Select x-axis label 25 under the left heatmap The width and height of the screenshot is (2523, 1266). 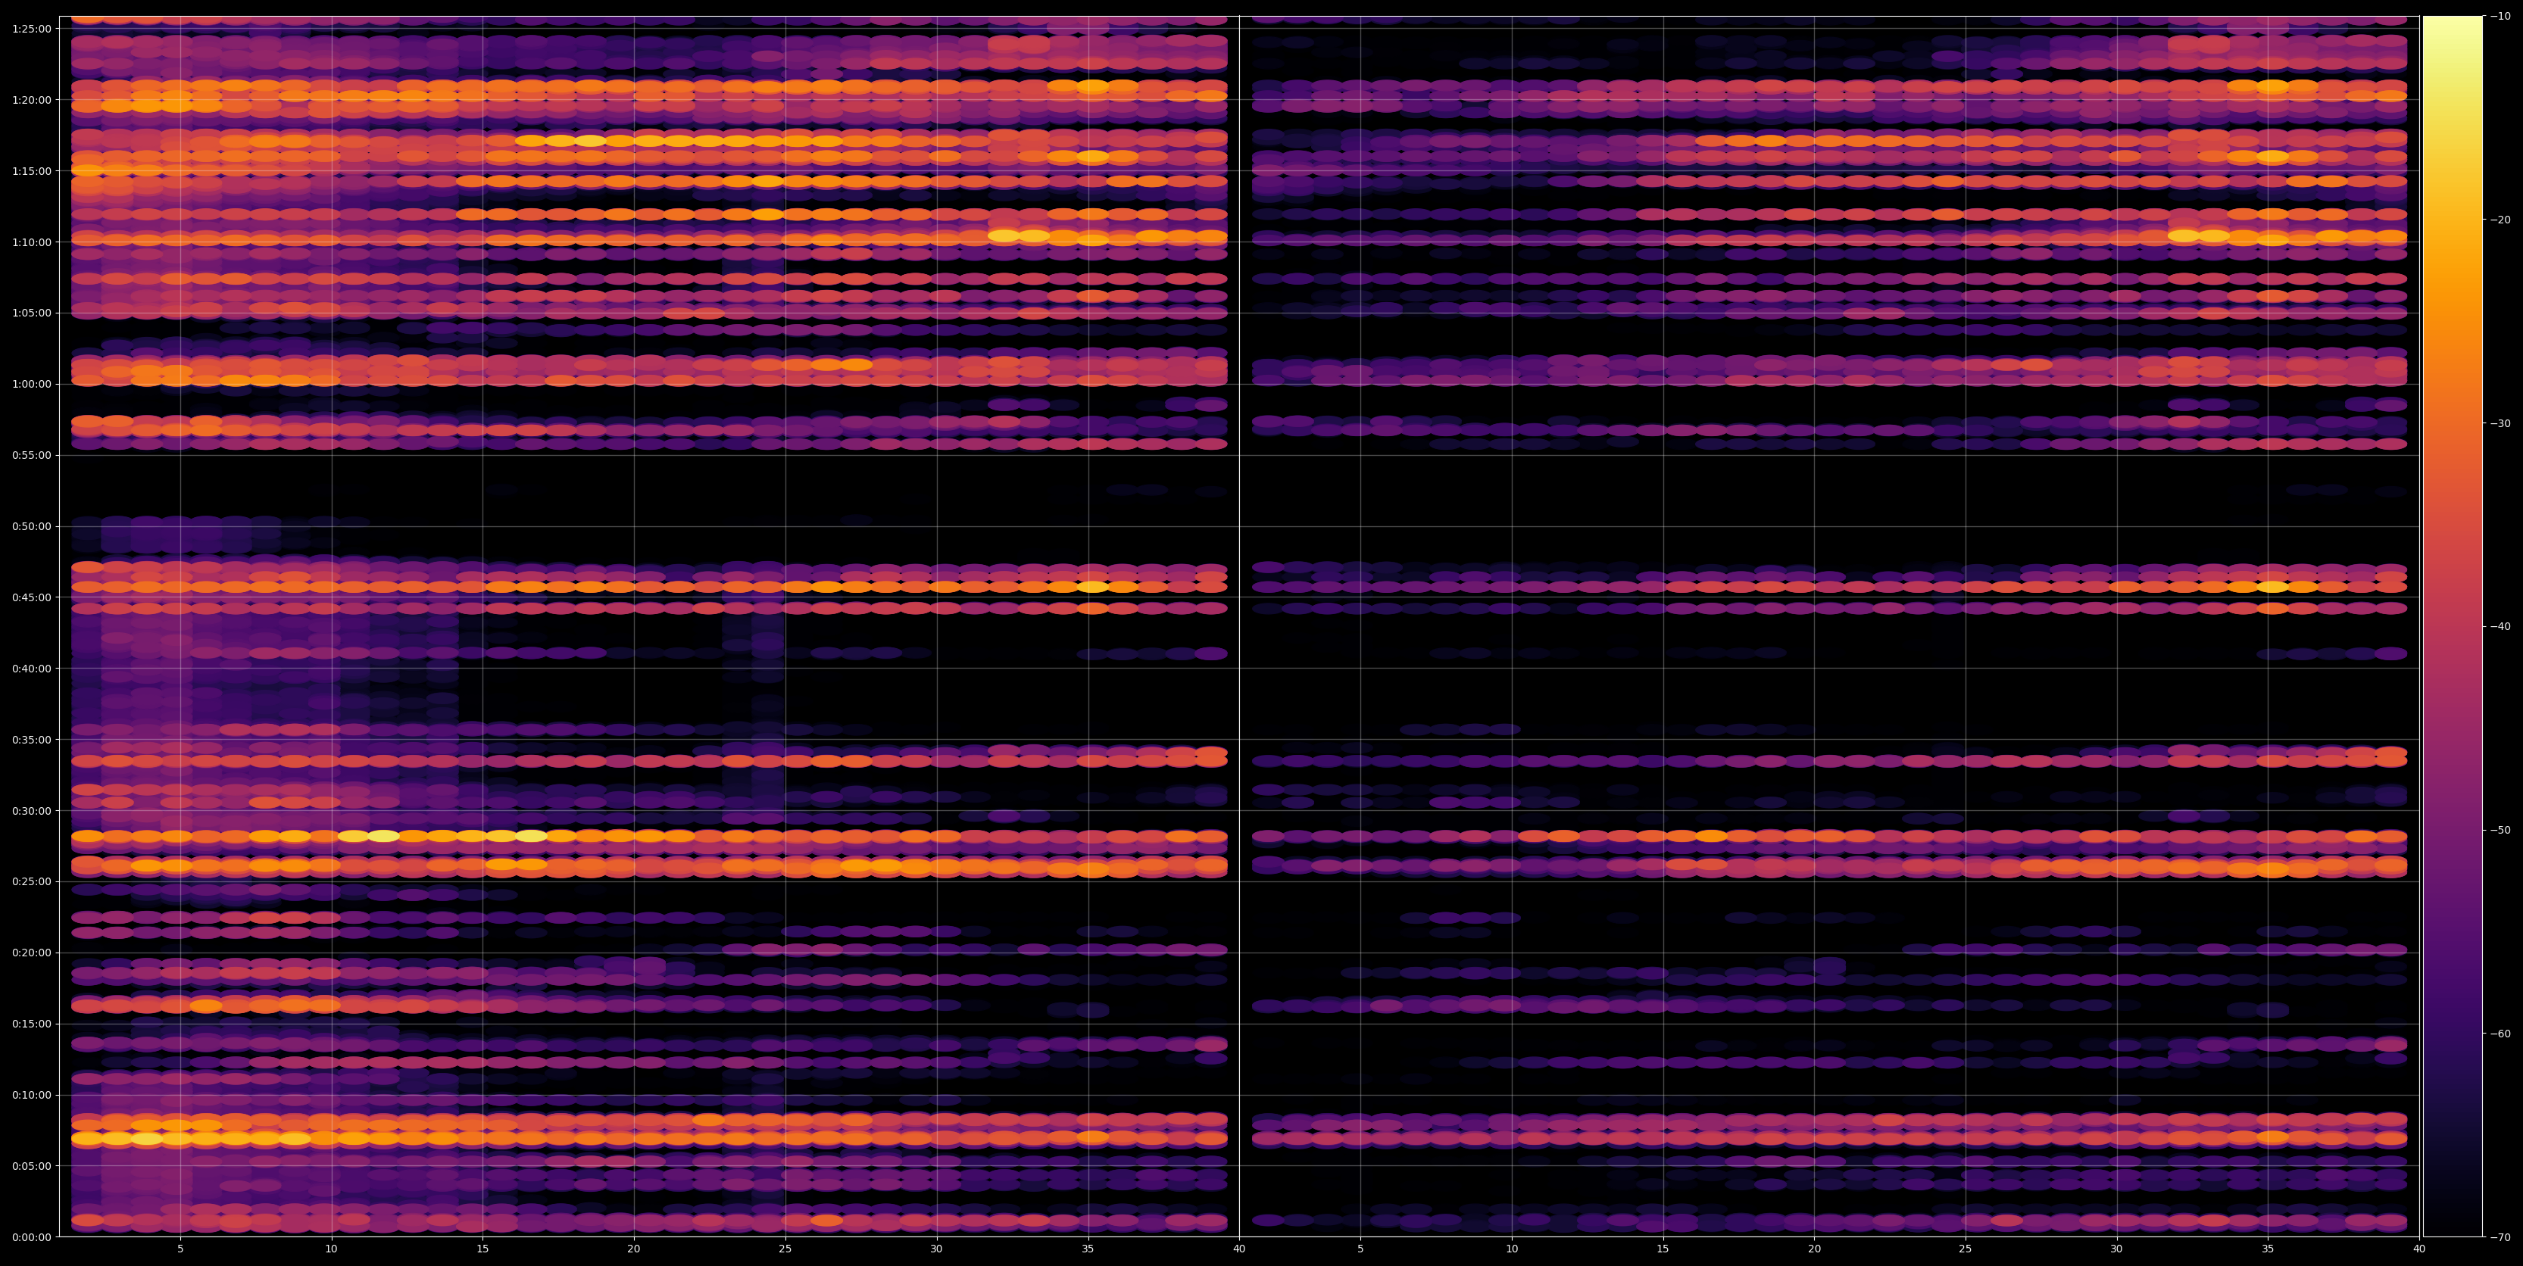coord(785,1249)
